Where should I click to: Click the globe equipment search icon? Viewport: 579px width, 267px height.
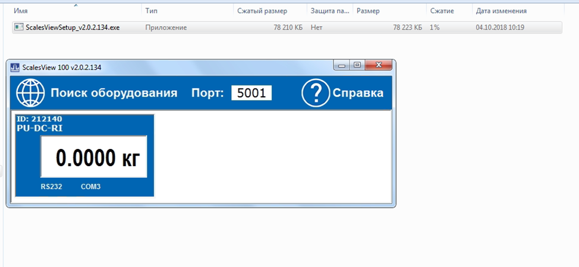(x=30, y=93)
